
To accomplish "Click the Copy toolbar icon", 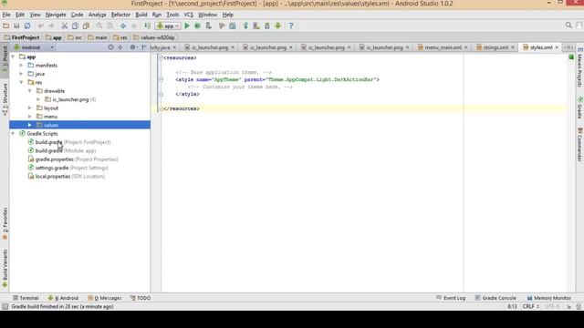I will [75, 26].
